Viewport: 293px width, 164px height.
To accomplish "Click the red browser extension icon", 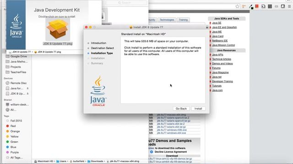I will pyautogui.click(x=257, y=6).
